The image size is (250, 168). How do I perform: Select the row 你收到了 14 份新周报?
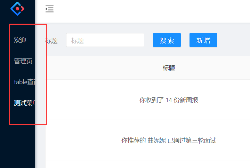tap(148, 100)
